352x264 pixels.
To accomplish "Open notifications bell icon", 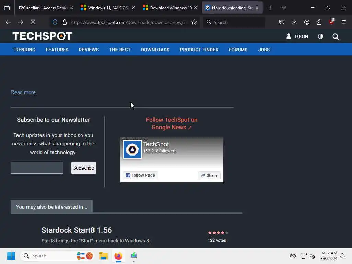I will point(342,256).
